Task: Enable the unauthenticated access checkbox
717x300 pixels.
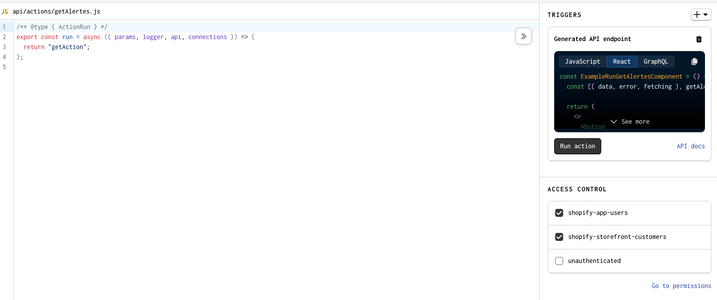Action: pos(559,260)
